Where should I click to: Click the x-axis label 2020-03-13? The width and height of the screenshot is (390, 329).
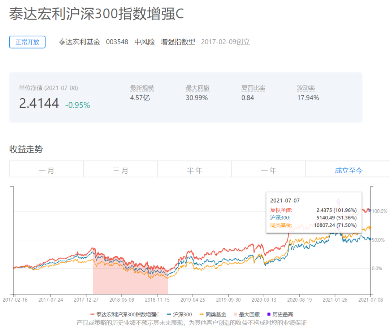(x=264, y=300)
